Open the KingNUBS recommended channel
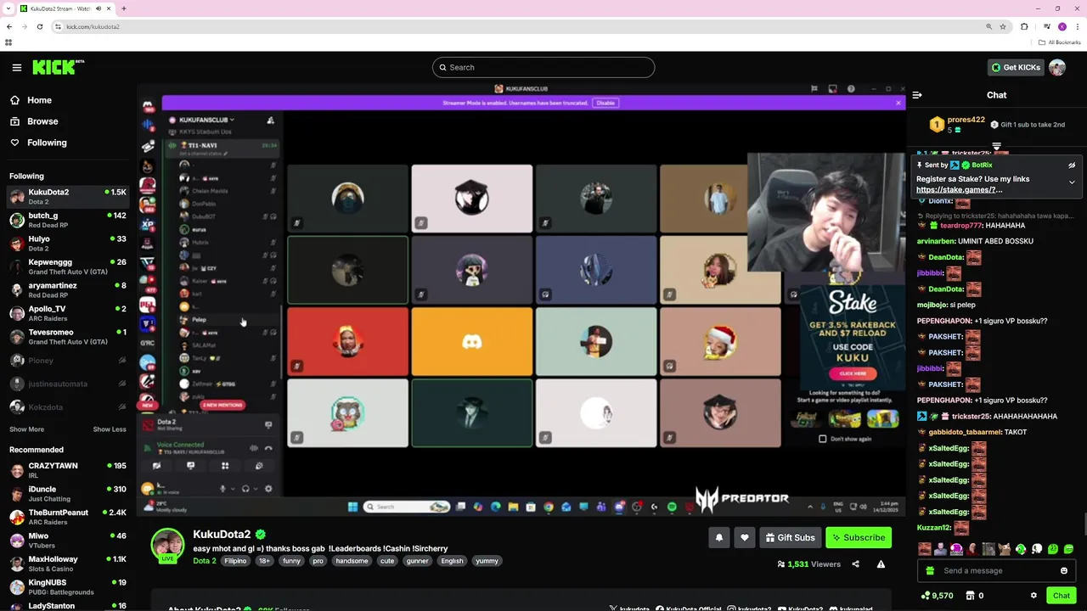Image resolution: width=1087 pixels, height=611 pixels. [68, 587]
